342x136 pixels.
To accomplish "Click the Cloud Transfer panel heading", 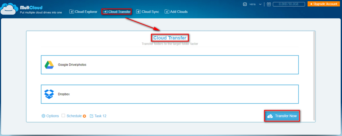I will [170, 38].
